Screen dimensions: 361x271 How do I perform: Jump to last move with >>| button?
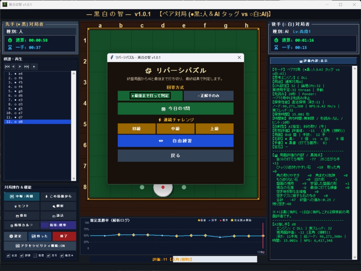(26, 67)
